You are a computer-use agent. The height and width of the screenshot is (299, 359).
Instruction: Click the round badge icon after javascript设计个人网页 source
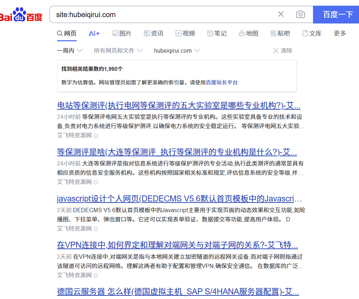coord(96,229)
